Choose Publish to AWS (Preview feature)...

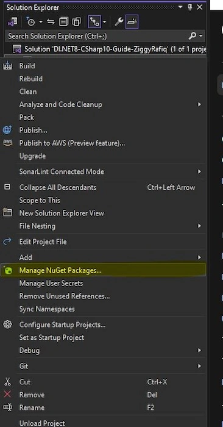[x=72, y=143]
